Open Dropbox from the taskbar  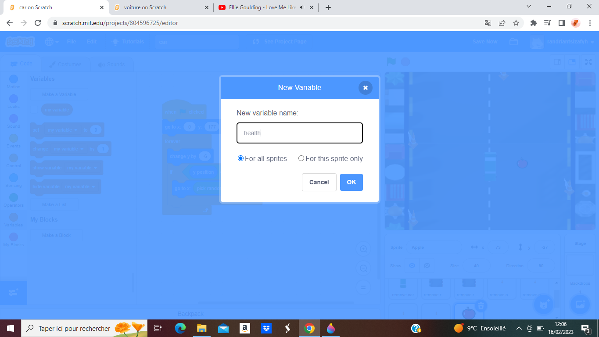point(266,328)
